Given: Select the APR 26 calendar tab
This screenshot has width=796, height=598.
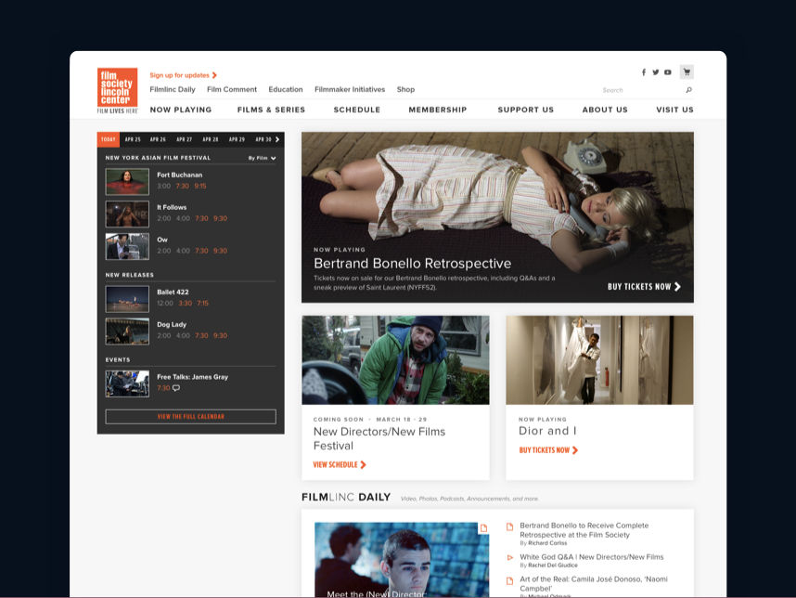Looking at the screenshot, I should click(158, 139).
